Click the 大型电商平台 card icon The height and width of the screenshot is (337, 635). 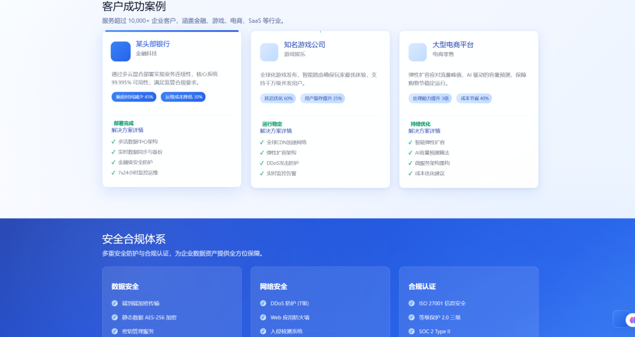coord(417,52)
